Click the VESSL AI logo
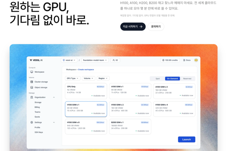Viewport: 227px width, 151px height. click(36, 60)
